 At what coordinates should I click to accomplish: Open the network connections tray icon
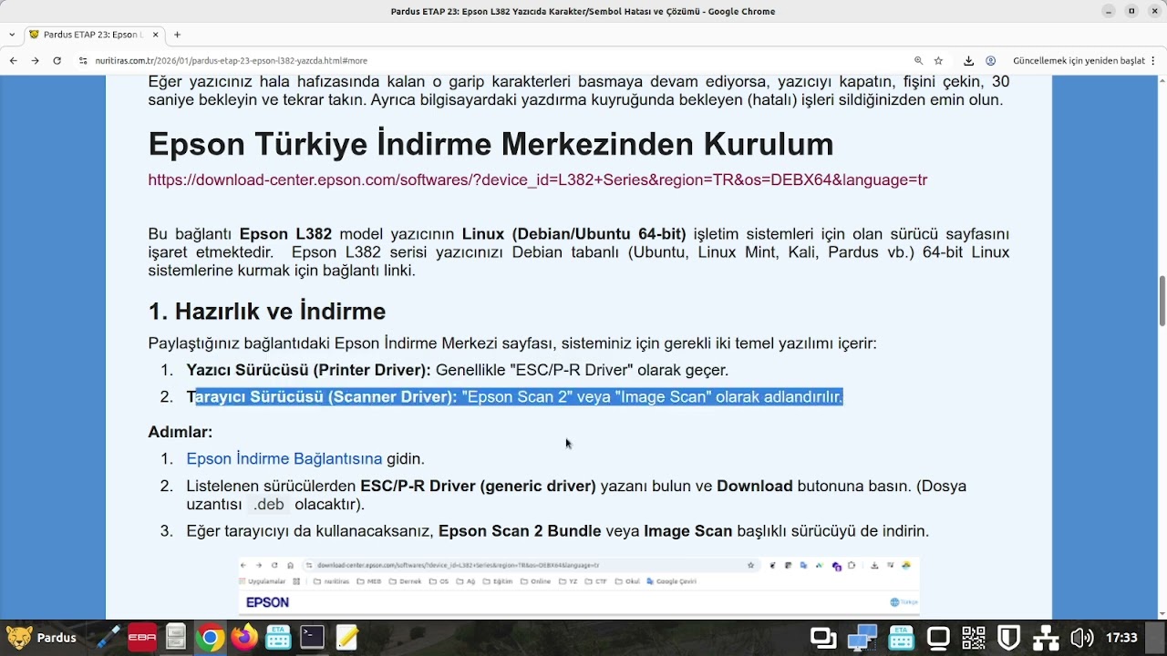1046,638
